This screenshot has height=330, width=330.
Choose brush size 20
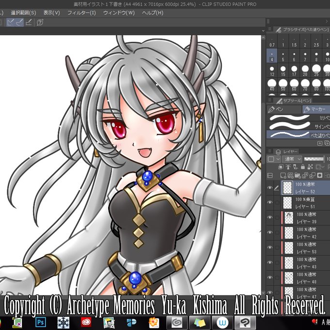(305, 71)
